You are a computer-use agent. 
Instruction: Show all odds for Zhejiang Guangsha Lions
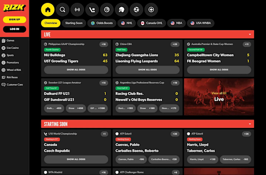pyautogui.click(x=147, y=70)
